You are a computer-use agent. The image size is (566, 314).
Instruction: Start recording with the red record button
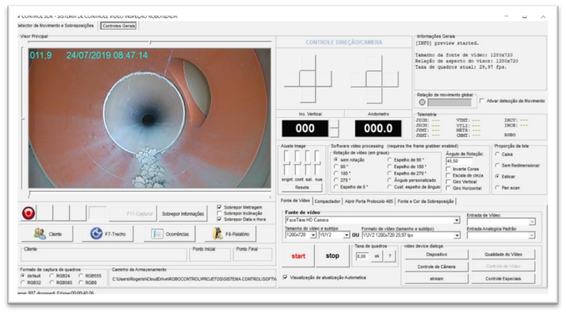(x=29, y=213)
